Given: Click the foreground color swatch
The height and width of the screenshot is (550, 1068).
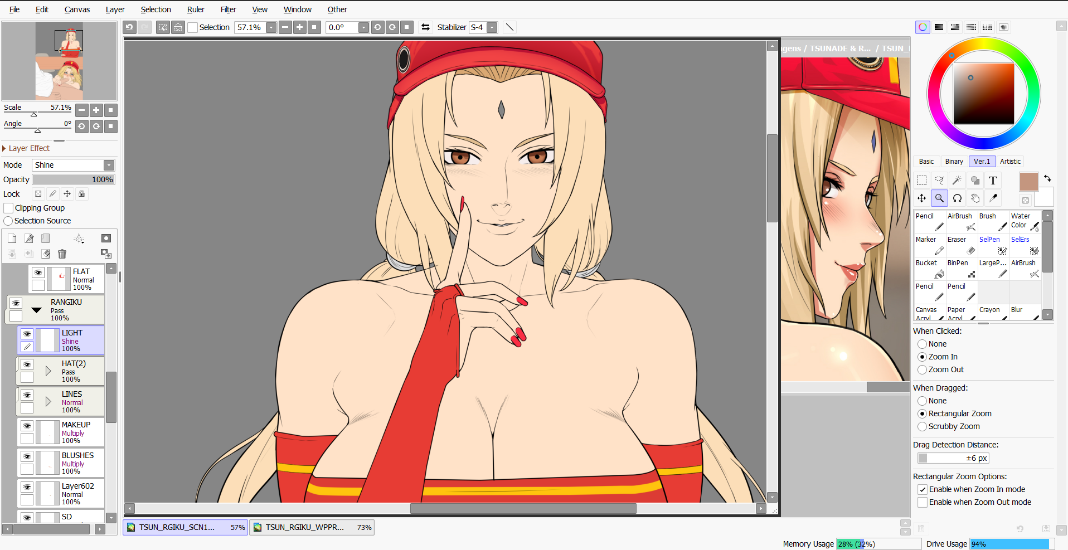Looking at the screenshot, I should [1028, 182].
